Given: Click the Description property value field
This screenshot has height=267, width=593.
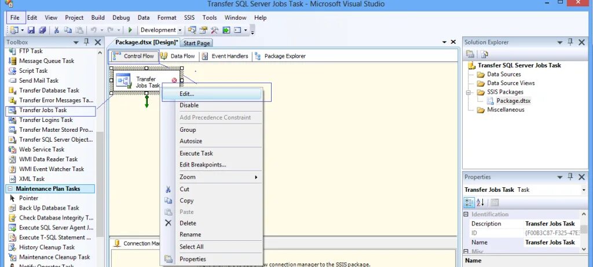Looking at the screenshot, I should (551, 224).
